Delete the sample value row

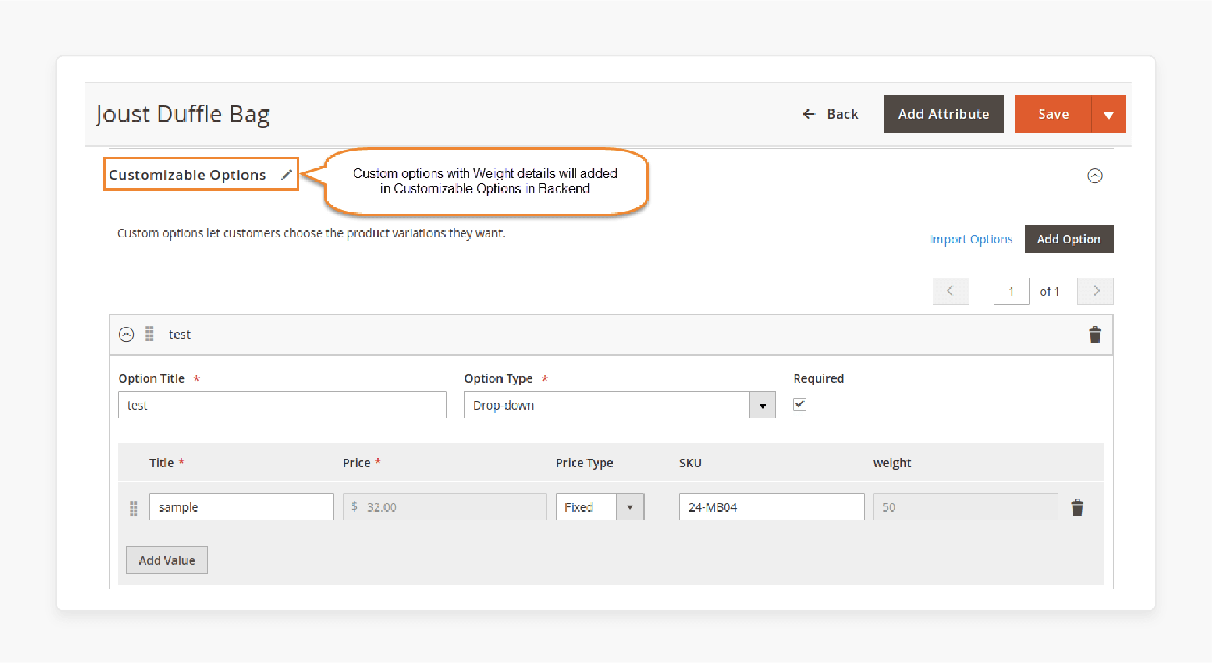(1077, 508)
